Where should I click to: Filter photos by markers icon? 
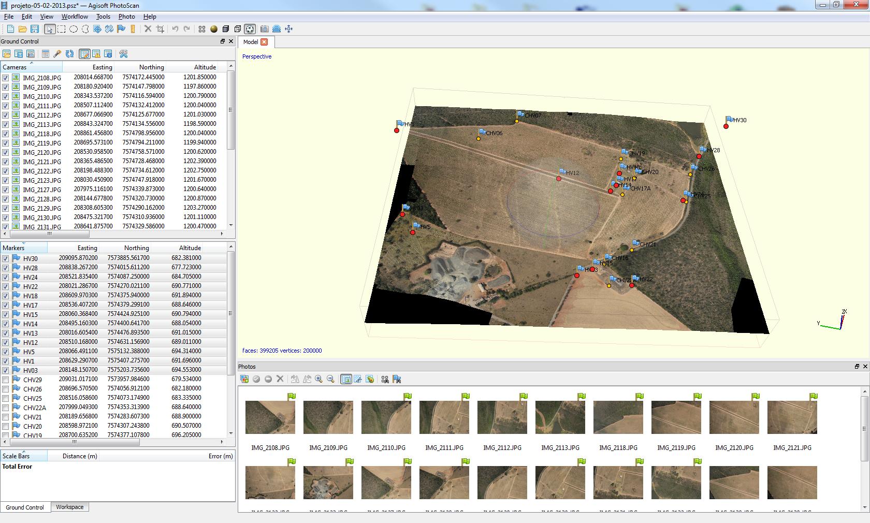click(397, 379)
